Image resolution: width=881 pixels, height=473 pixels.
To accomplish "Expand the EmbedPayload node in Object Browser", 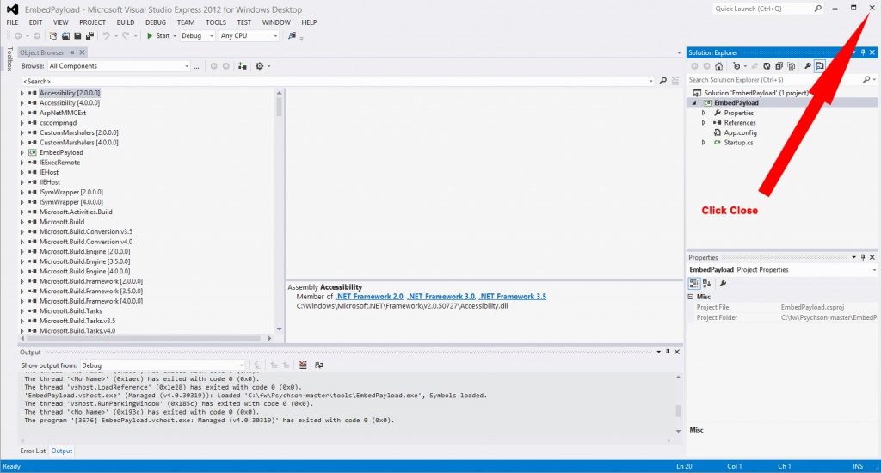I will point(22,153).
